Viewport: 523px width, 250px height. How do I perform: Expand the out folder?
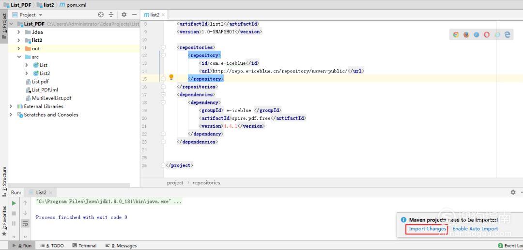19,49
